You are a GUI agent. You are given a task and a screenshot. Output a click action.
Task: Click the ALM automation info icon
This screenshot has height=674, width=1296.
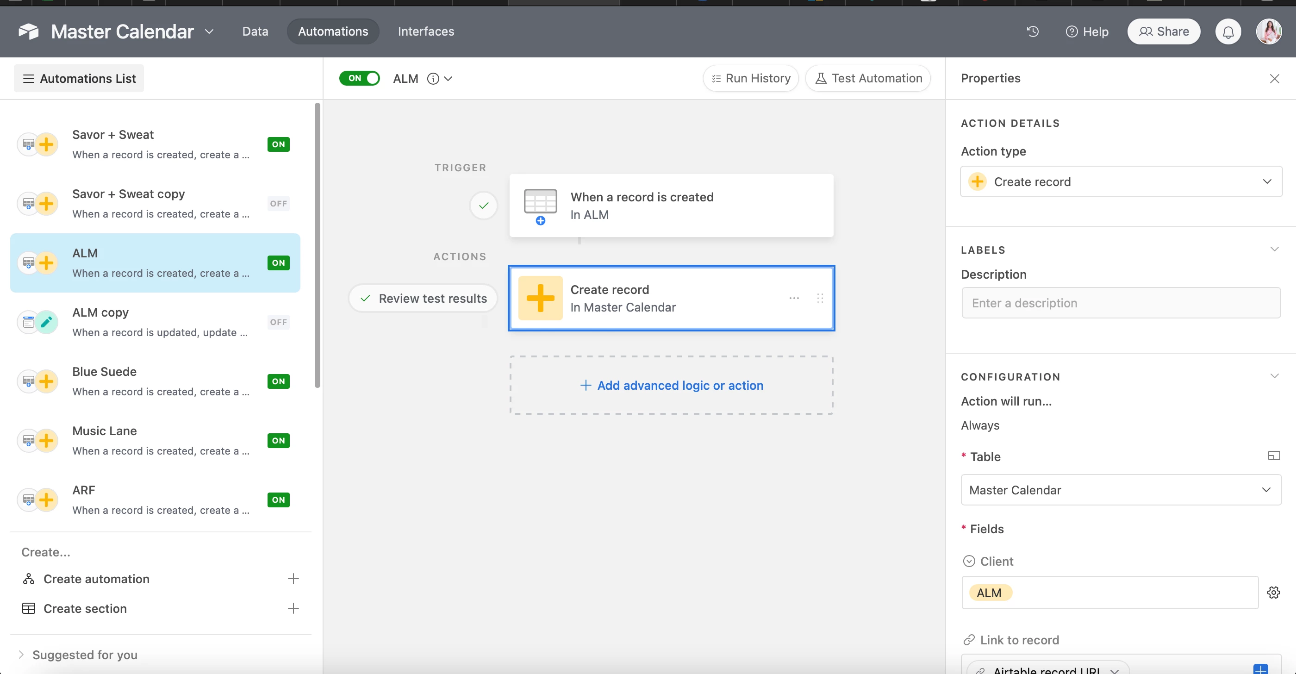(433, 79)
